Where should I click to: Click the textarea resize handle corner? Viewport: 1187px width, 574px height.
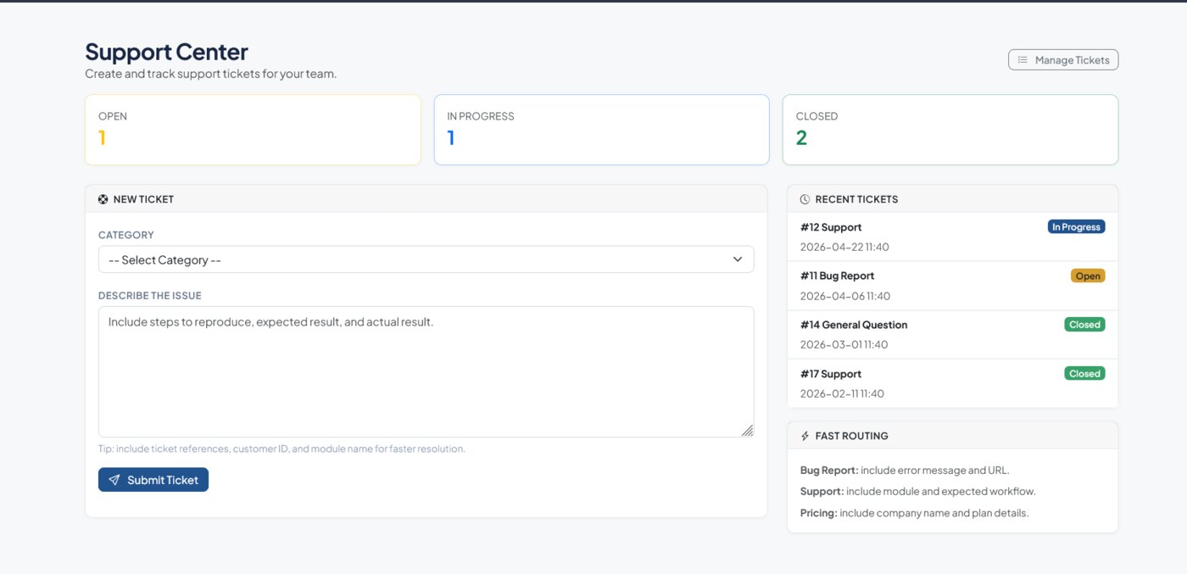tap(749, 431)
